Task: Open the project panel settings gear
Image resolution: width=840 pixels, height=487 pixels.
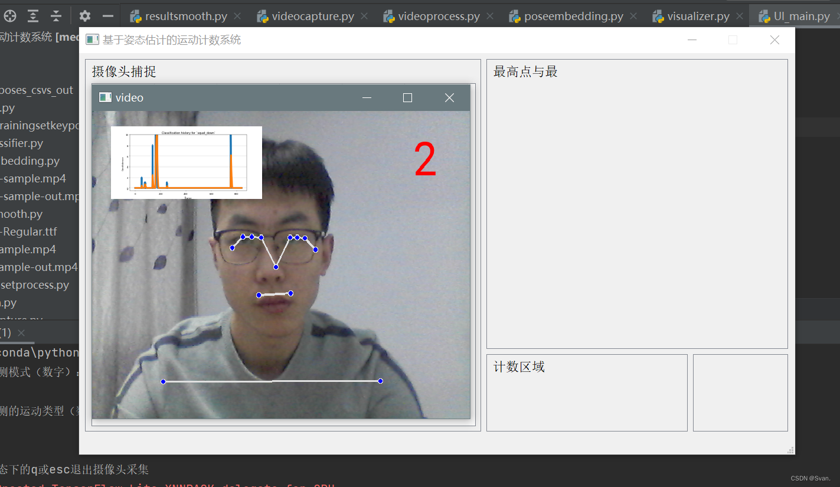Action: [85, 16]
